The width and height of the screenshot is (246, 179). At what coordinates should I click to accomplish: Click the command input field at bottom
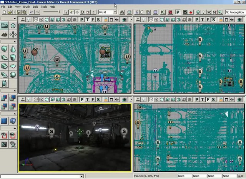point(40,176)
